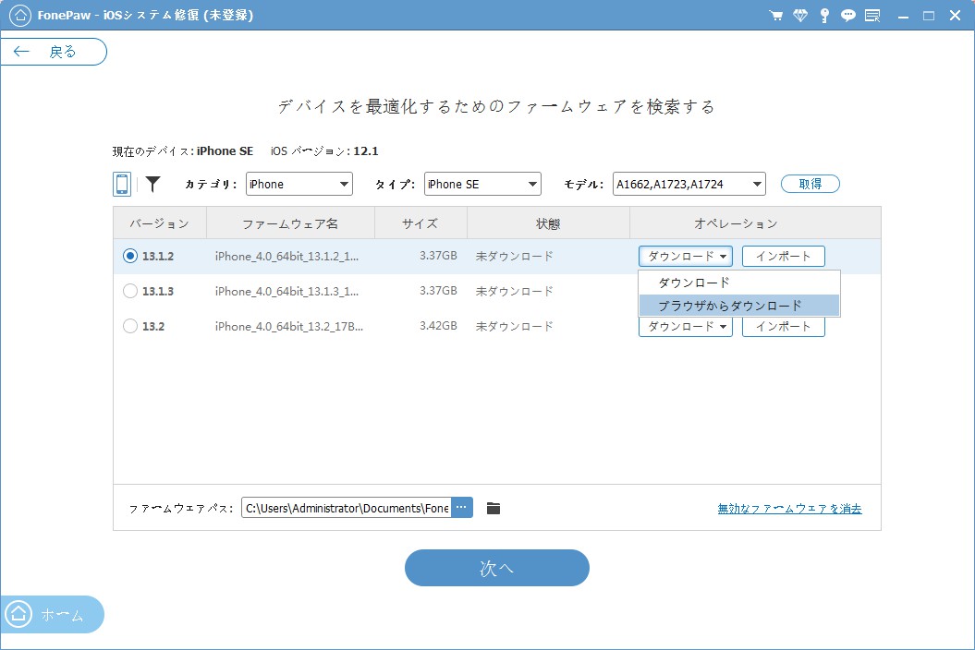Click the ファームウェア名 column header
Viewport: 975px width, 650px height.
click(x=290, y=223)
